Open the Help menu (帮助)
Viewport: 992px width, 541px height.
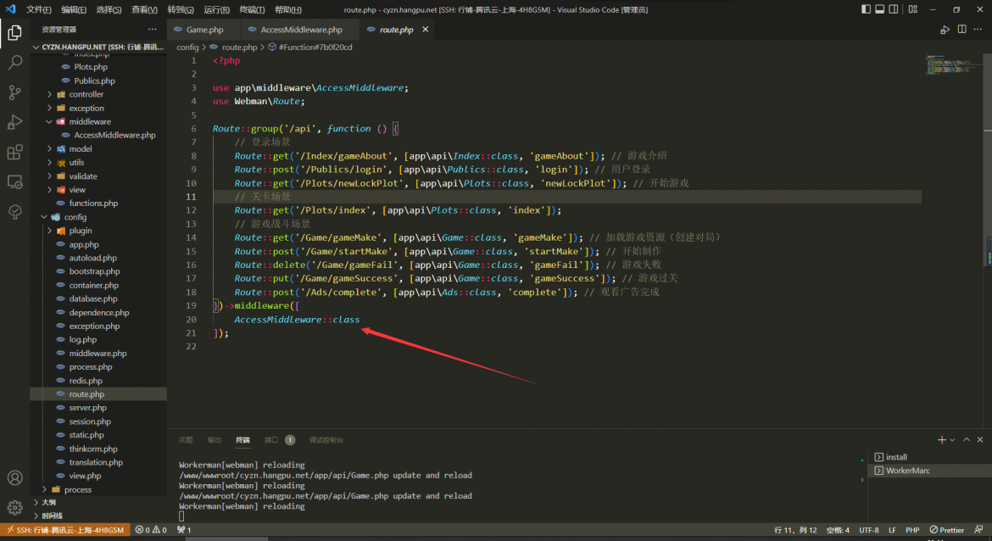point(288,9)
